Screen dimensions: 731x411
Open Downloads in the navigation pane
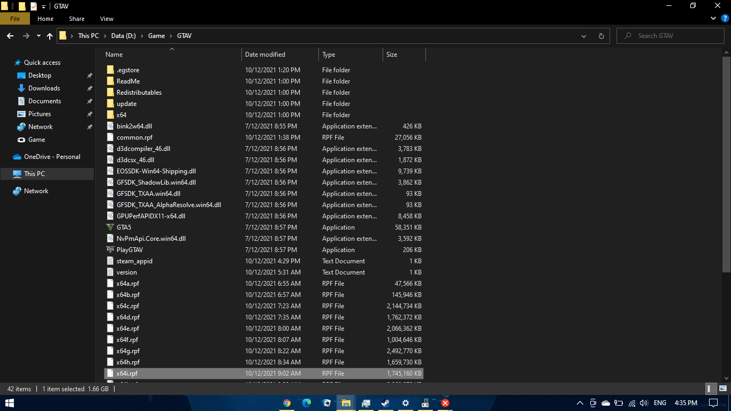pos(44,88)
